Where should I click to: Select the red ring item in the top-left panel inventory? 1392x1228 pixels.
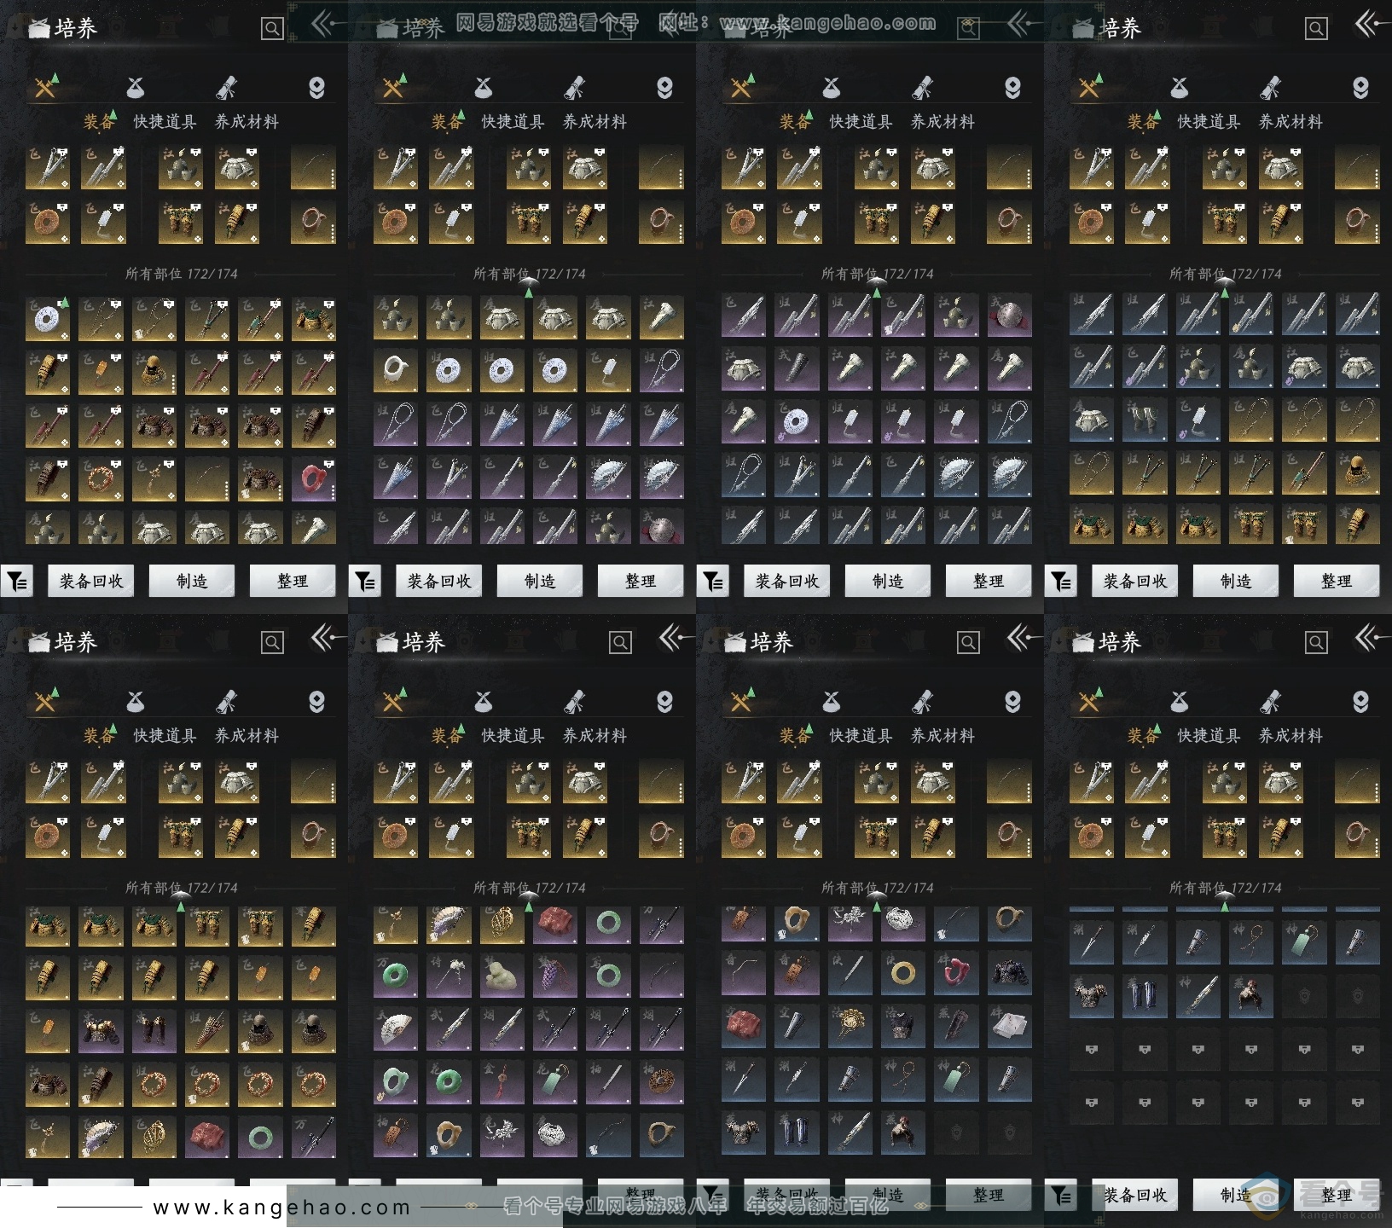[314, 478]
